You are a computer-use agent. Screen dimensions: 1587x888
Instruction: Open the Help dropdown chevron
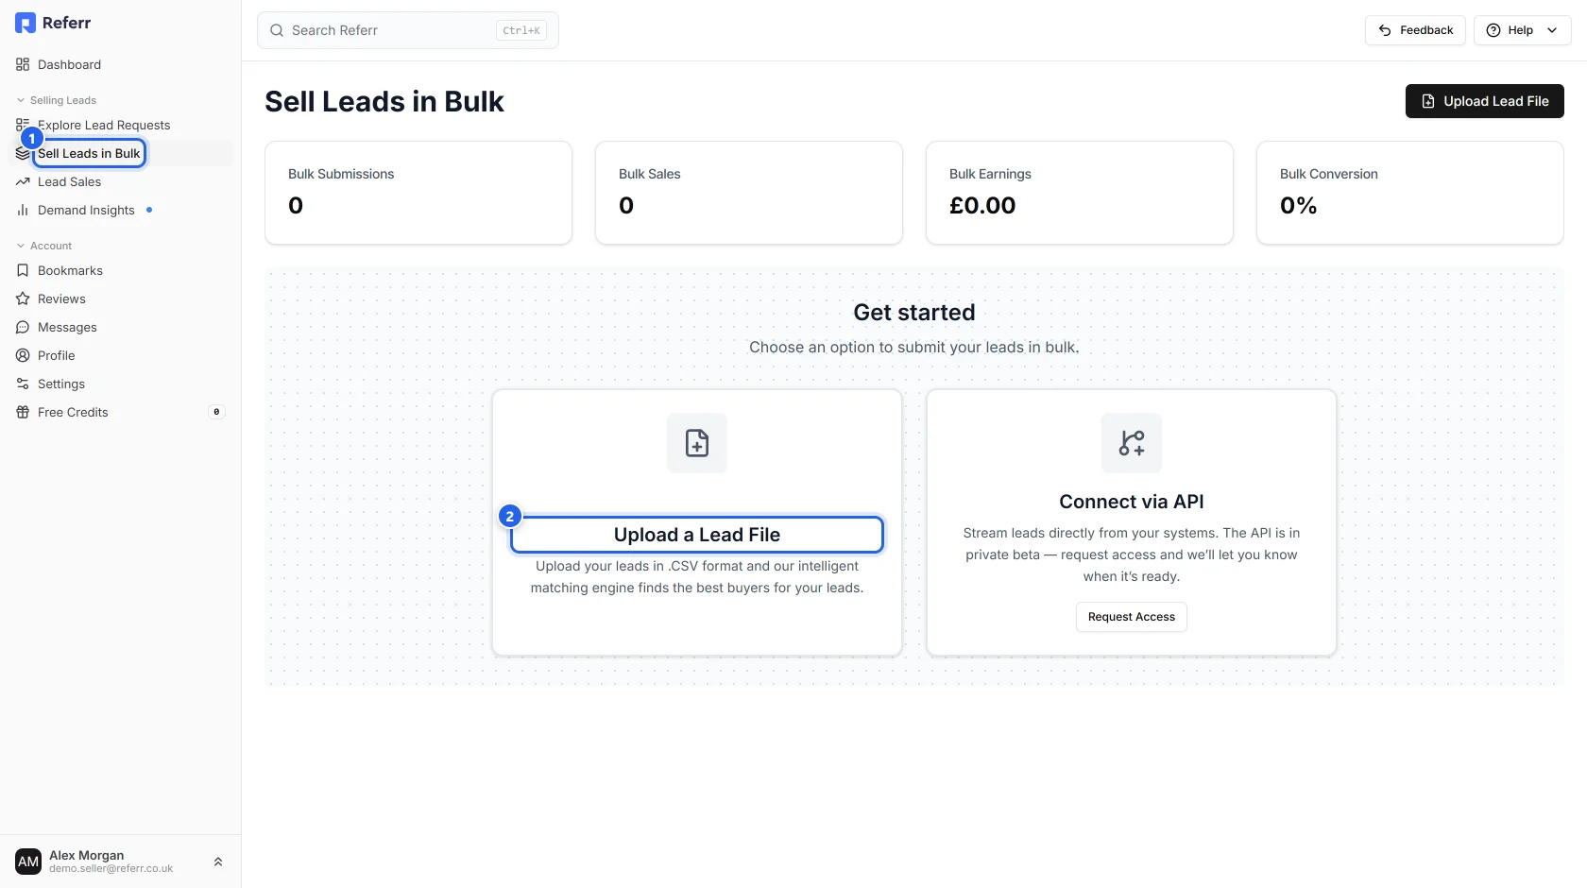tap(1552, 30)
